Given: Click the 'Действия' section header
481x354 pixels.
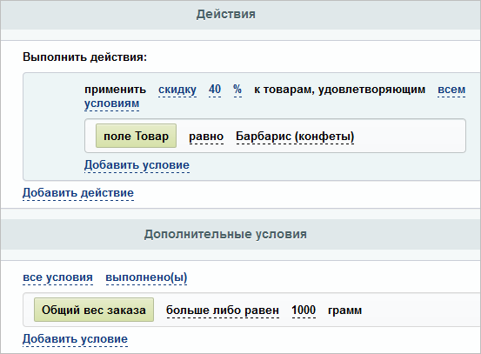Looking at the screenshot, I should coord(226,15).
